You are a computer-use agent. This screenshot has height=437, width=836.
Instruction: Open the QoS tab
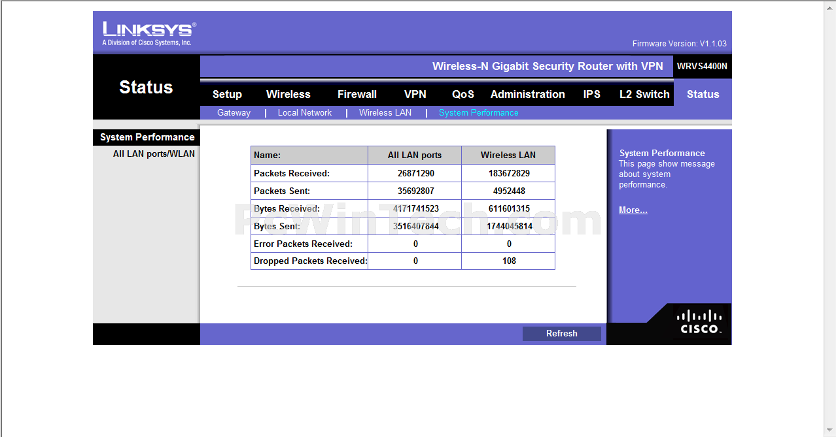pyautogui.click(x=463, y=94)
